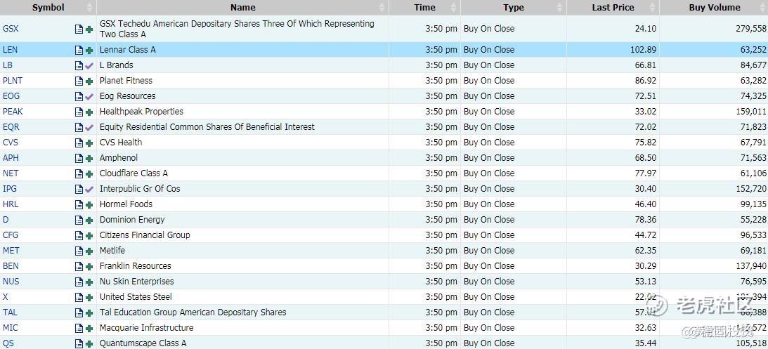Select the buy volume 159,011

(751, 112)
